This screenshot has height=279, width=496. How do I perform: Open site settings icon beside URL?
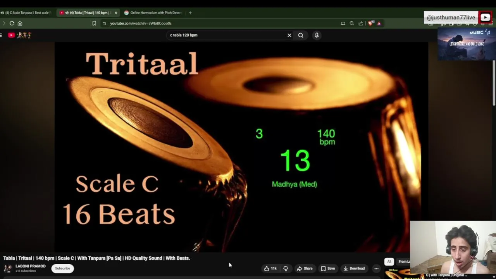tap(104, 23)
